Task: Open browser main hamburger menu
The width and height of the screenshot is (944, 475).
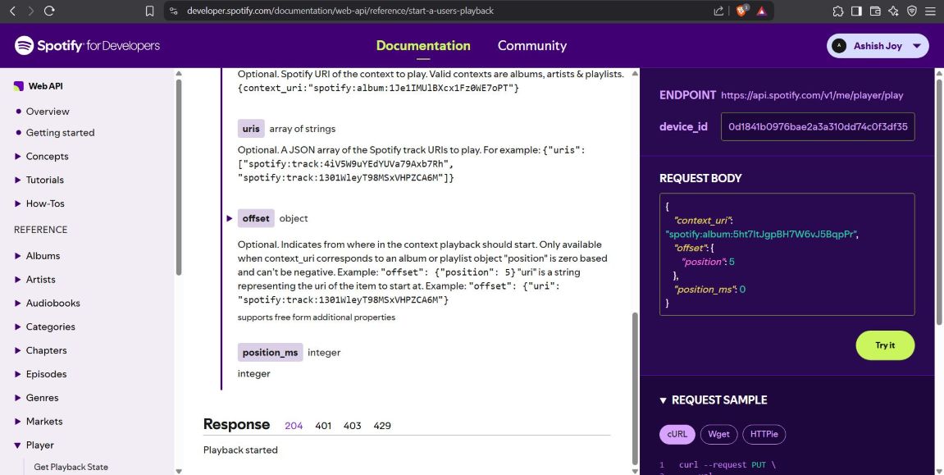Action: 931,11
